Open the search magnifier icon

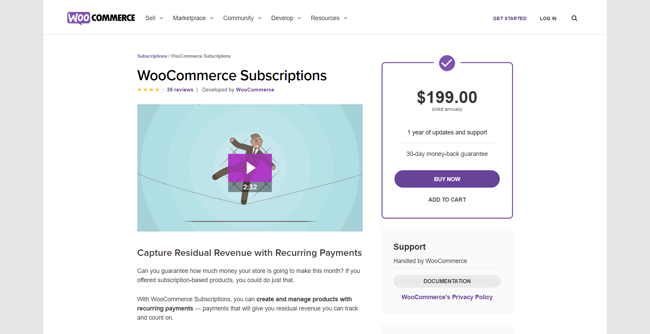pyautogui.click(x=574, y=18)
